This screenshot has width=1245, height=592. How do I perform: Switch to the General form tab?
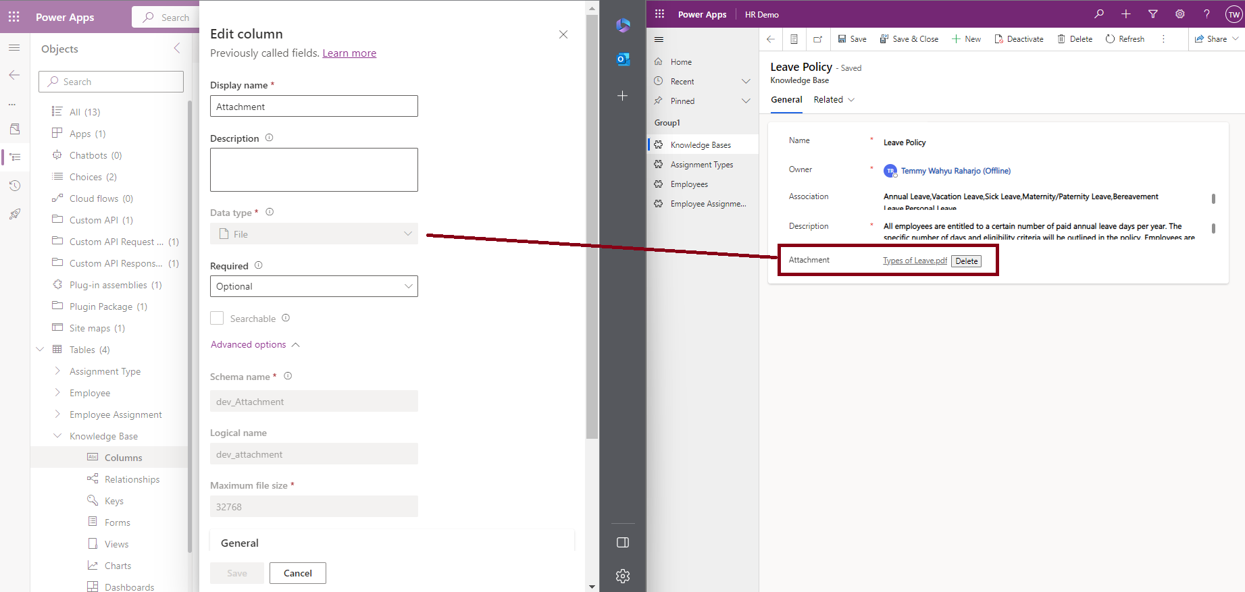[786, 99]
